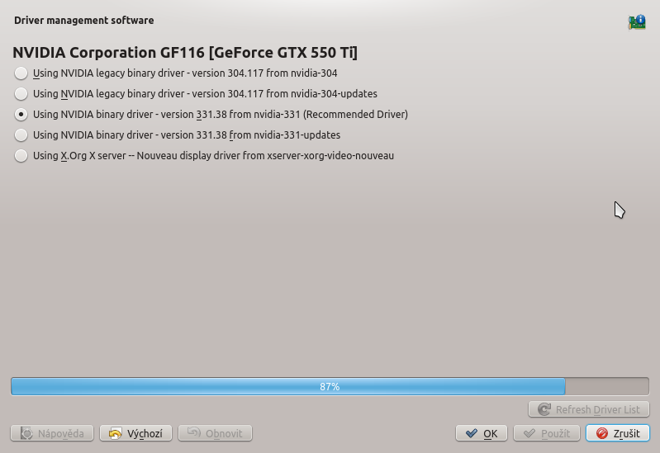Click the Driver management software title
The width and height of the screenshot is (660, 453).
tap(84, 20)
